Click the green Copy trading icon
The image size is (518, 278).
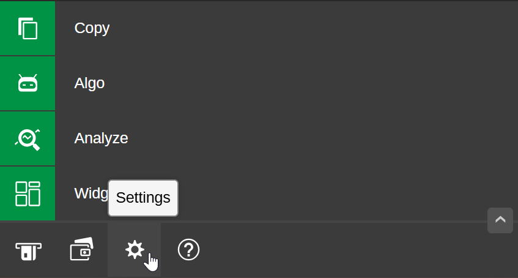coord(28,28)
